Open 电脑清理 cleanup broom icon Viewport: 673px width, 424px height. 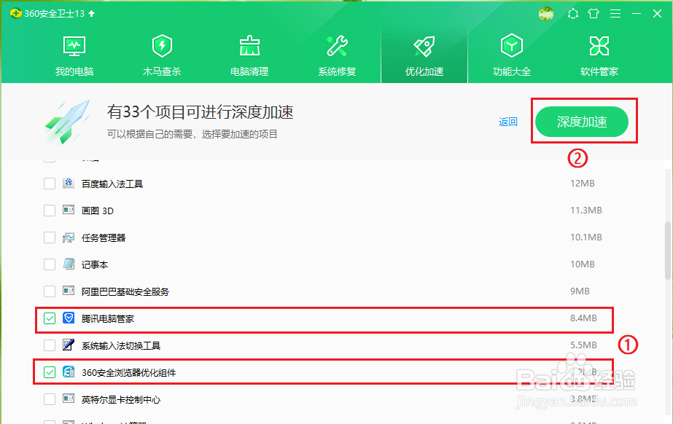tap(249, 47)
